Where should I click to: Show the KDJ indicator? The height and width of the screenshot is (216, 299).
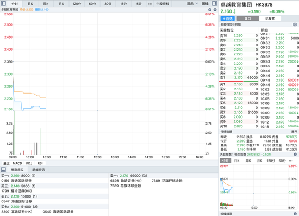coord(29,163)
